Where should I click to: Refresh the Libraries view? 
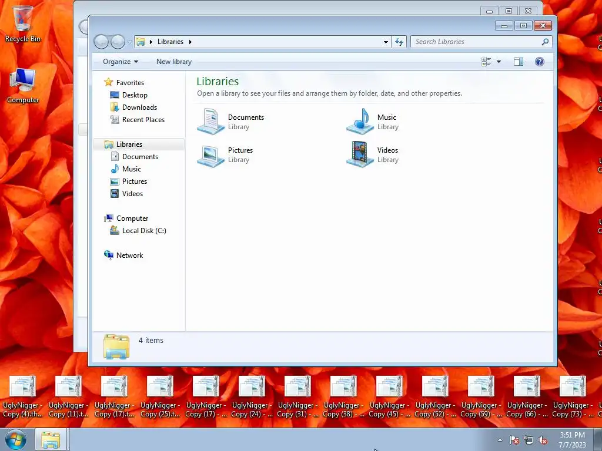(x=399, y=42)
